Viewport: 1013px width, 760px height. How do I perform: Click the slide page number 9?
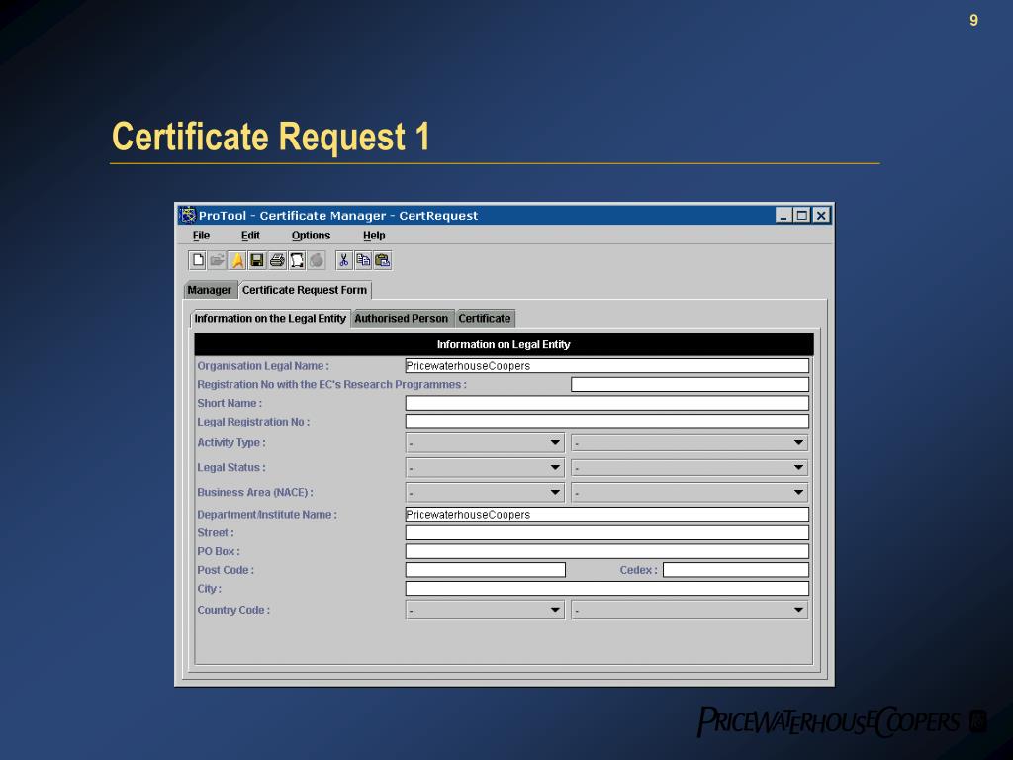(x=973, y=20)
